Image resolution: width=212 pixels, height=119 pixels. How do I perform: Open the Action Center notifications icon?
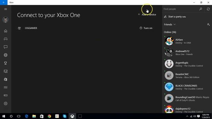pos(198,116)
